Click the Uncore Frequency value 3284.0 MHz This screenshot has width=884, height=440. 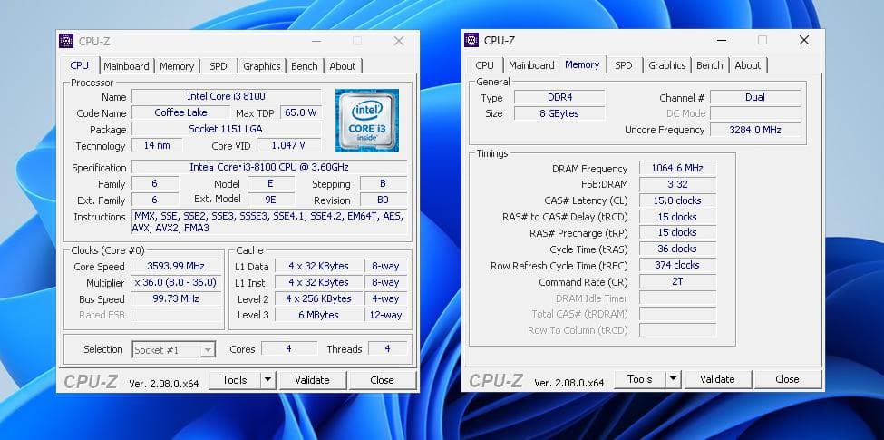755,130
